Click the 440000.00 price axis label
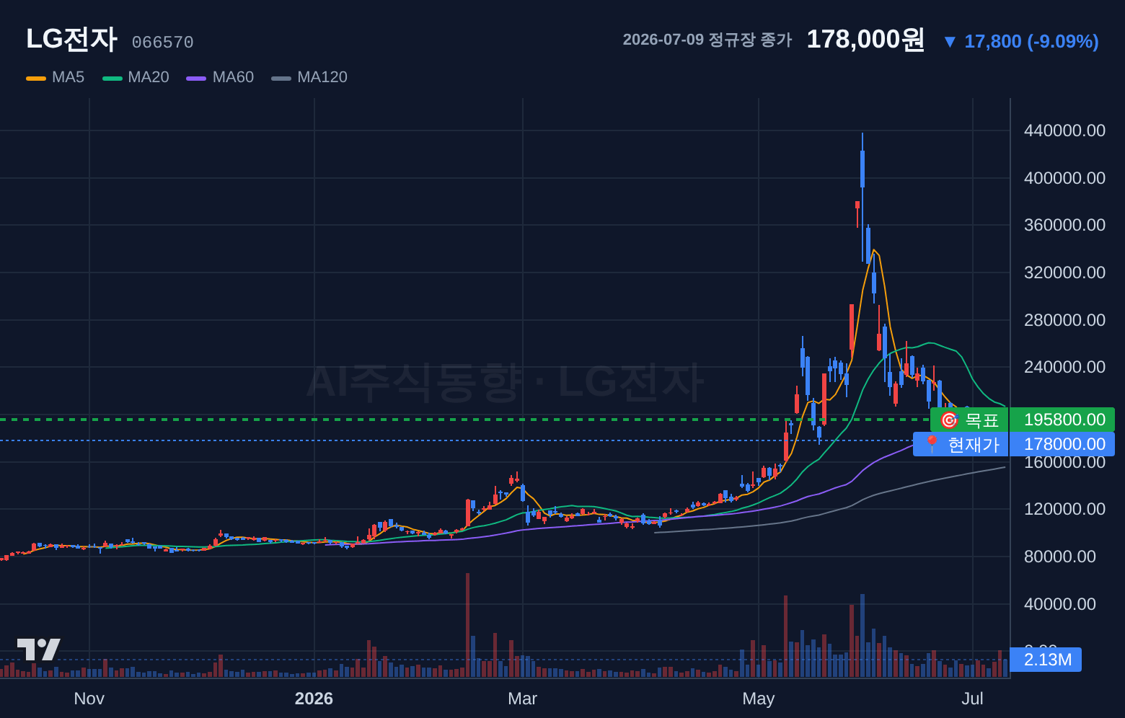Screen dimensions: 1125x718 pos(1064,130)
